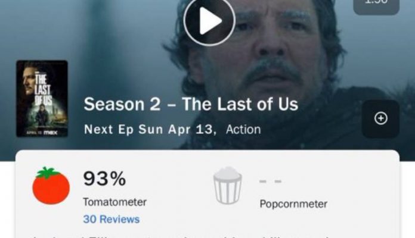Image resolution: width=415 pixels, height=238 pixels.
Task: Open The Last of Us poster thumbnail
Action: coord(42,99)
